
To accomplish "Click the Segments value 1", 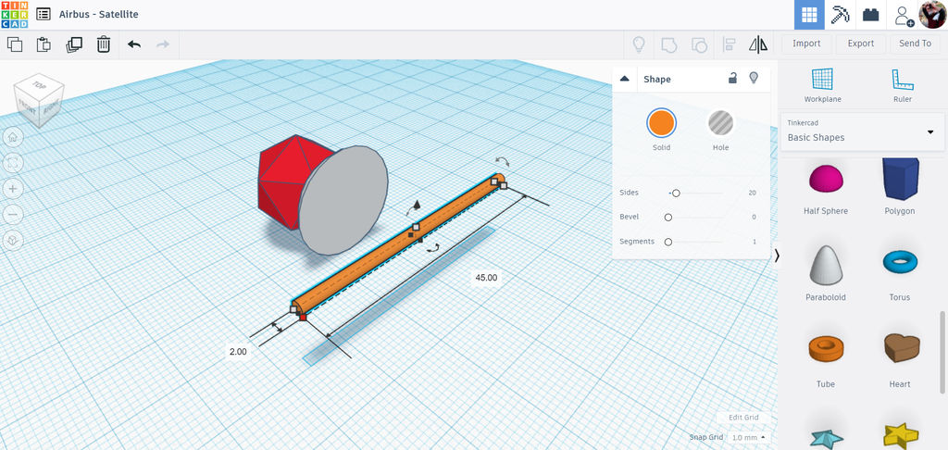I will tap(754, 242).
